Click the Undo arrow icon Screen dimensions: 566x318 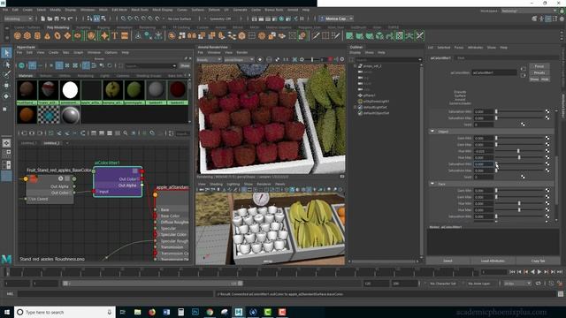(x=63, y=19)
